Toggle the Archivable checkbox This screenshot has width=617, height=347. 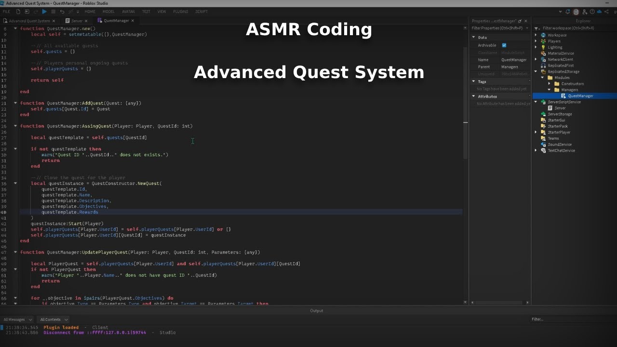[504, 45]
